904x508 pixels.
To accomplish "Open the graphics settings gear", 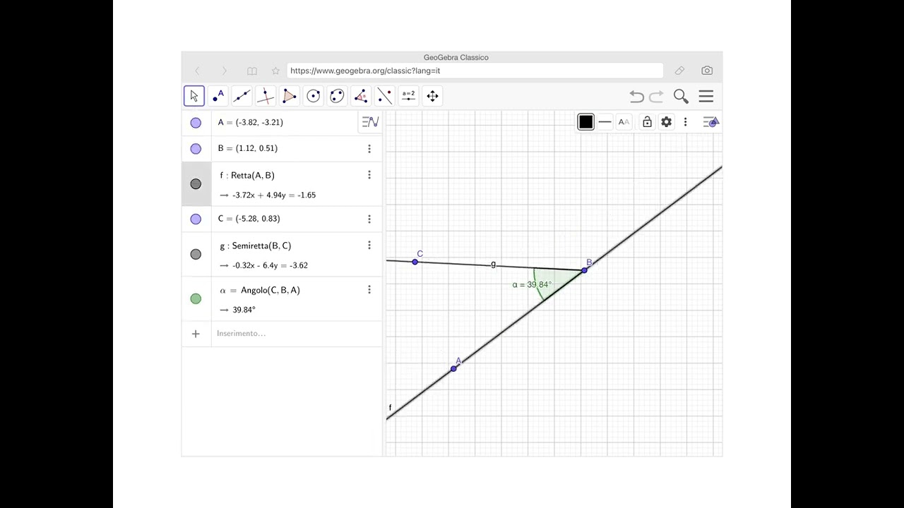I will [x=666, y=122].
